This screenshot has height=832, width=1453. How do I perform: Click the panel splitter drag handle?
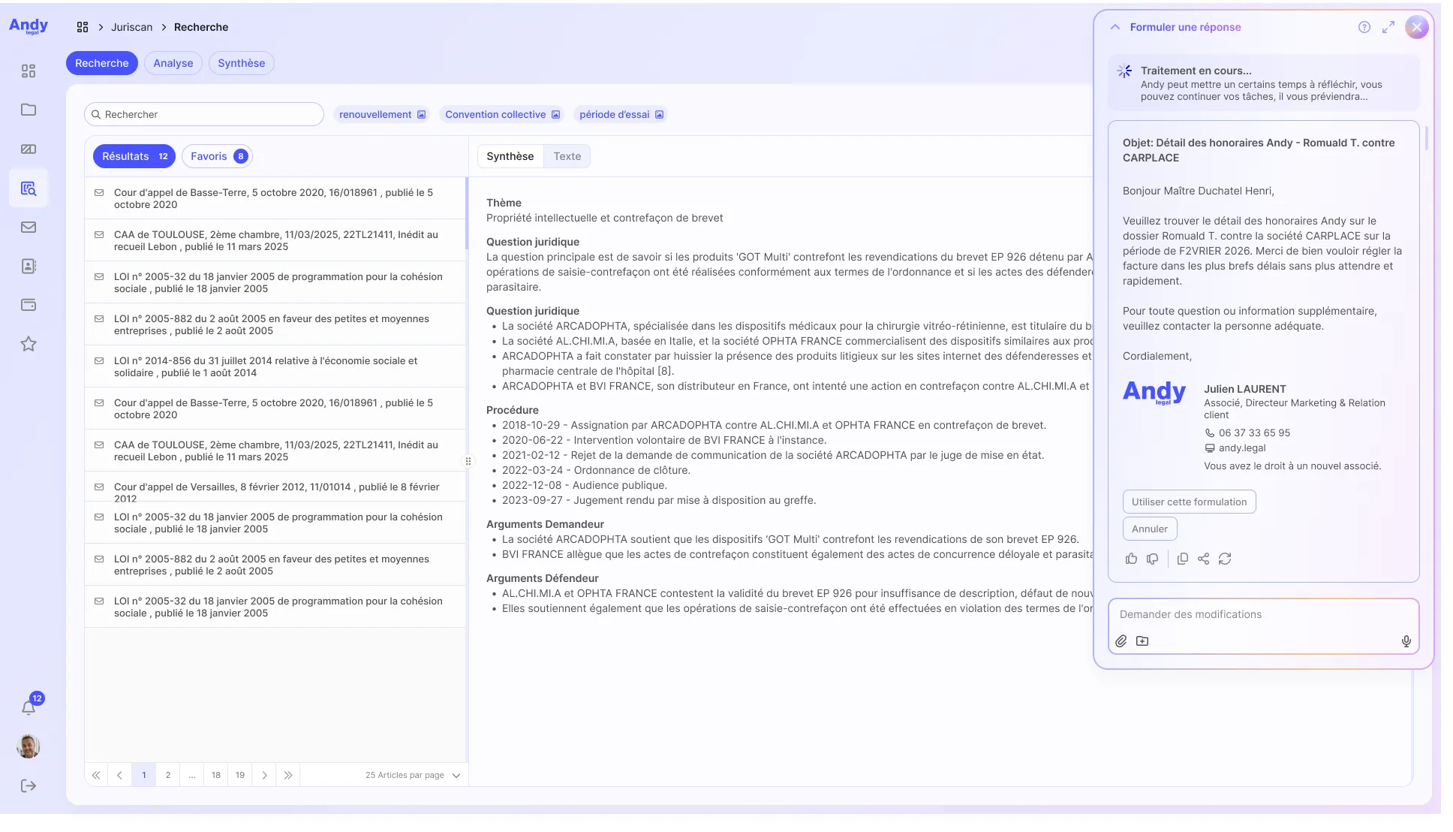[x=468, y=461]
